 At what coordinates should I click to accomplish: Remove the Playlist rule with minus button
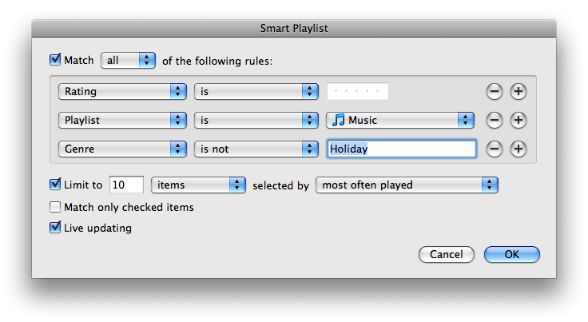click(x=495, y=121)
